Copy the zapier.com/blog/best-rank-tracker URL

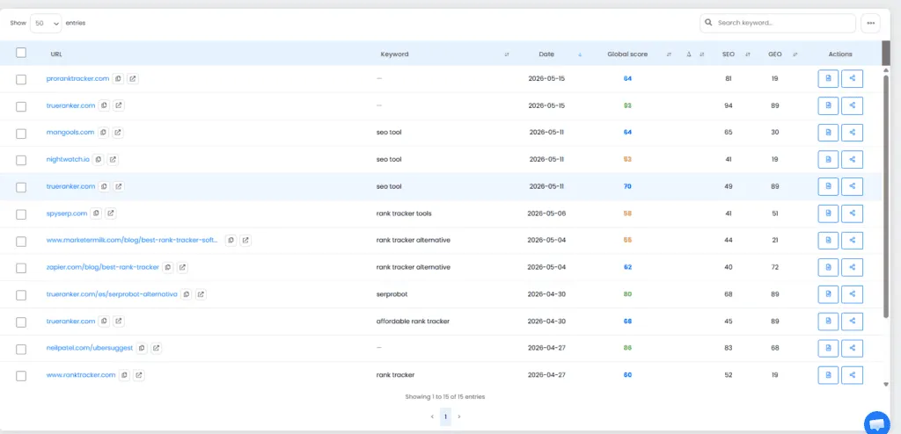pyautogui.click(x=168, y=268)
